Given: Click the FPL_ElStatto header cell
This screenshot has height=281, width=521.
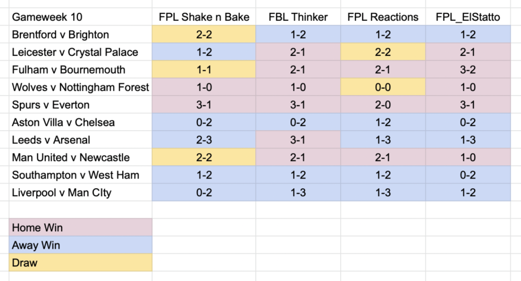Looking at the screenshot, I should pos(468,17).
